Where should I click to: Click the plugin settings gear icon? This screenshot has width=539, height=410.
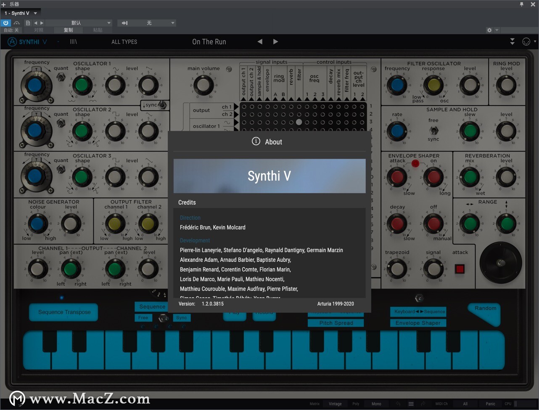pos(489,30)
